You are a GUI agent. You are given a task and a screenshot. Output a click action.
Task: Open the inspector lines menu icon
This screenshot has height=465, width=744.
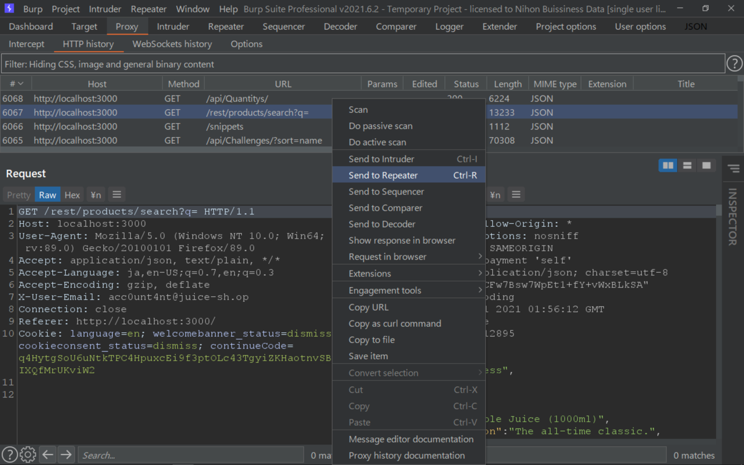[733, 169]
